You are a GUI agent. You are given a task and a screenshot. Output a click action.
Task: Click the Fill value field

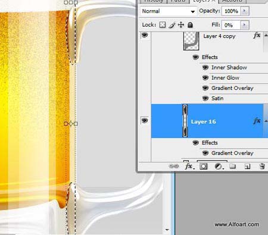click(x=231, y=25)
